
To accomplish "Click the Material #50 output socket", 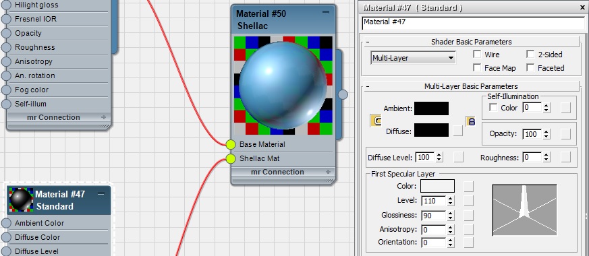I will coord(343,94).
